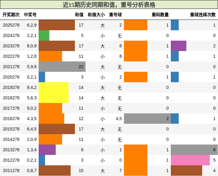The height and width of the screenshot is (176, 218).
Task: Click winning number 9,0,2
Action: click(32, 108)
